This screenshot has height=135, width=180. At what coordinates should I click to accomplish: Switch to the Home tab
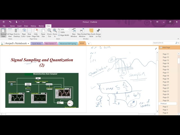pyautogui.click(x=12, y=26)
